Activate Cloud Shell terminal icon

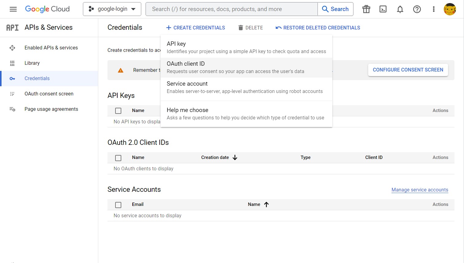click(x=383, y=9)
